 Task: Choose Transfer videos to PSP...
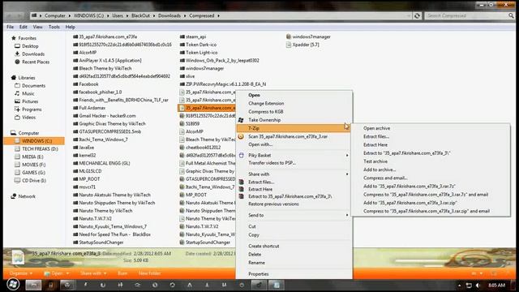pos(272,163)
